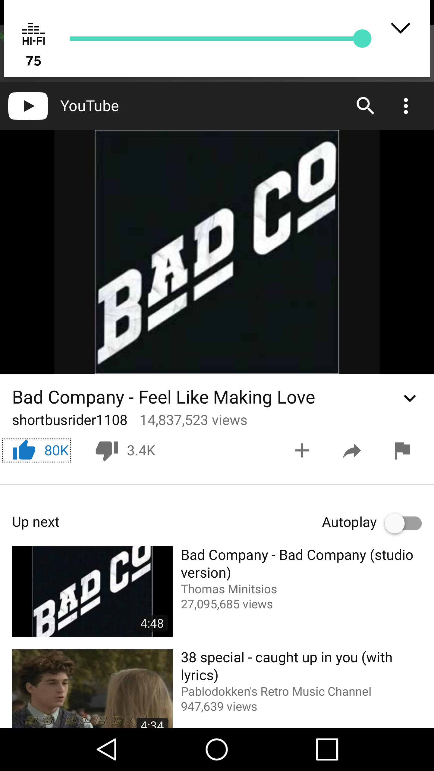Go back with Android back button
The height and width of the screenshot is (771, 434).
(107, 749)
